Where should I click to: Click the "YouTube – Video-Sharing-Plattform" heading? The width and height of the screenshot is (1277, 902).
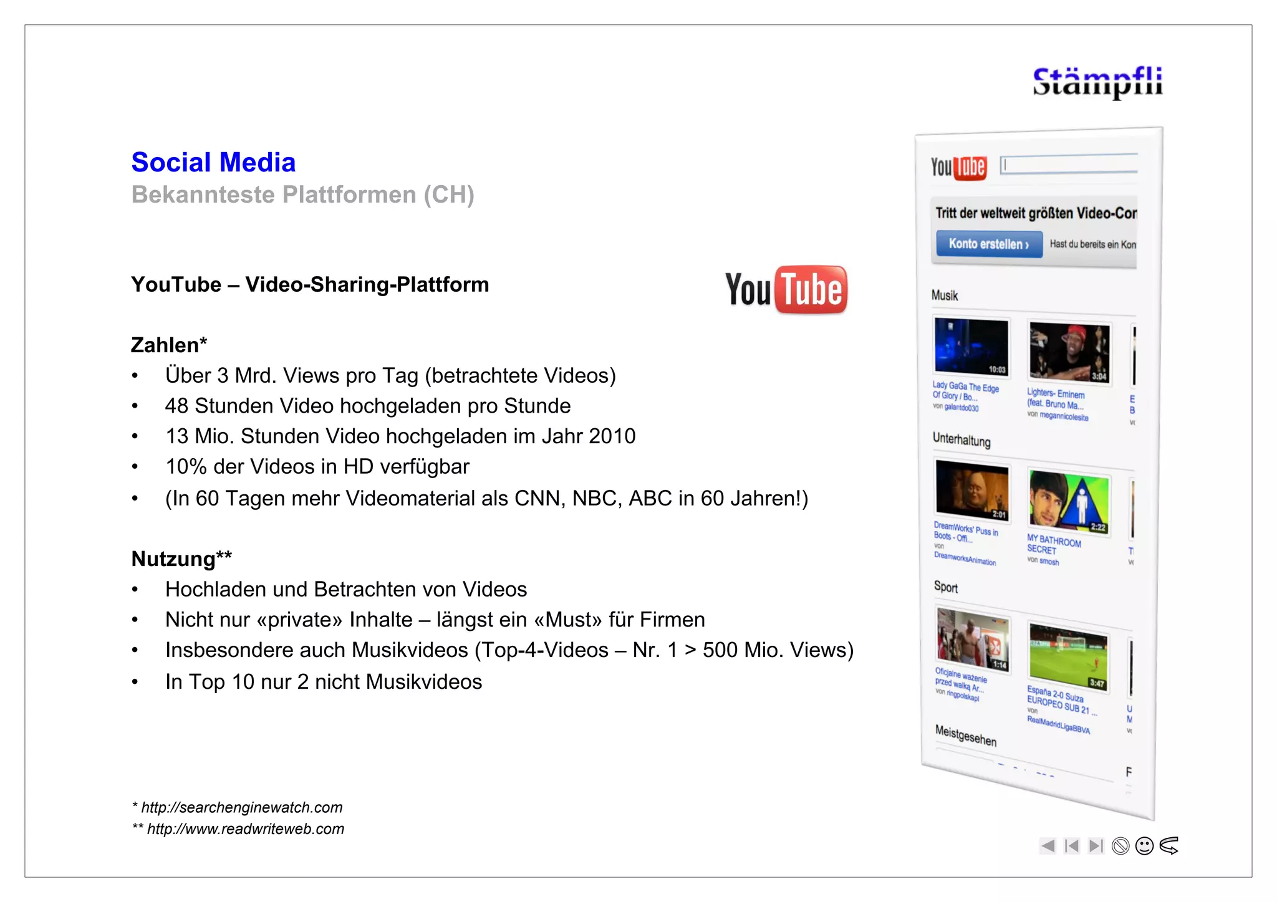310,284
